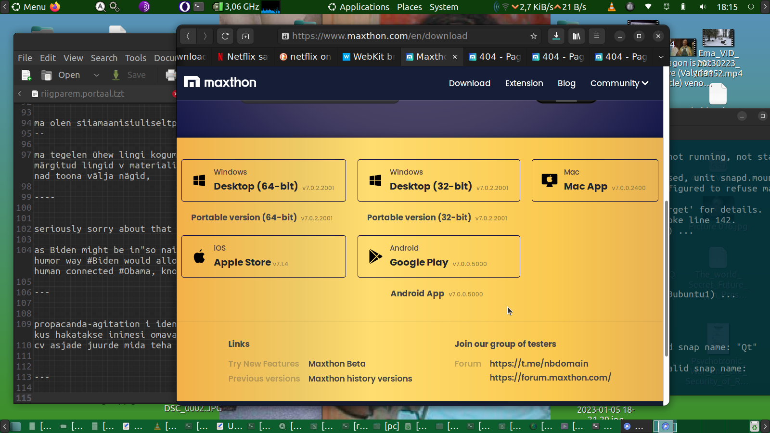
Task: Switch to the 'Netflix sa' browser tab
Action: coord(243,57)
